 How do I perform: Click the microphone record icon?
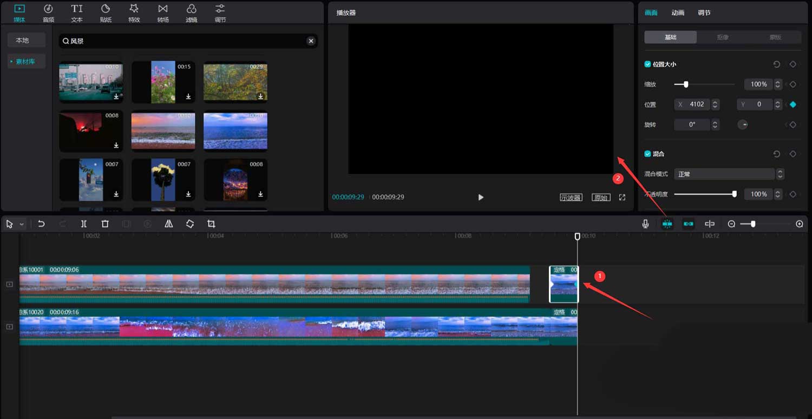(645, 224)
